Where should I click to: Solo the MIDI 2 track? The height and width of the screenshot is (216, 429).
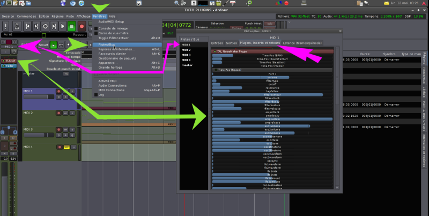72,113
